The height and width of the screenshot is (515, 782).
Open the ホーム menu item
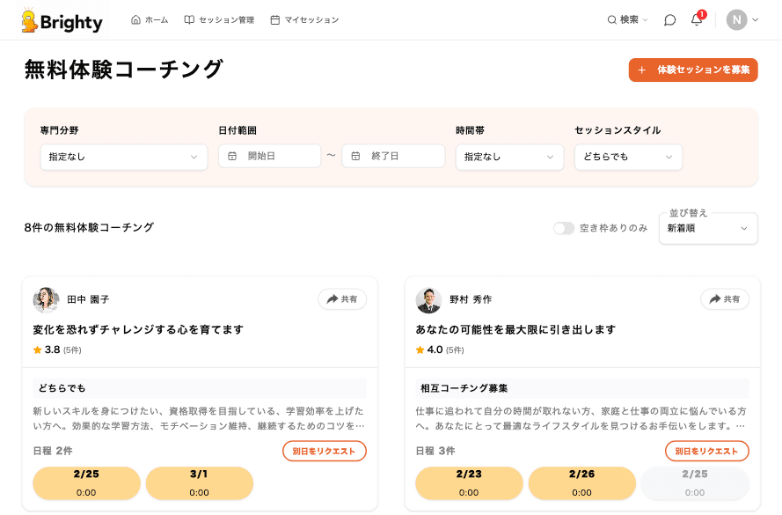coord(149,18)
